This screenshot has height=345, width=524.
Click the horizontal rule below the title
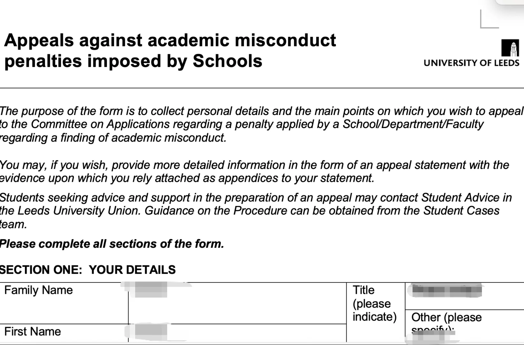pyautogui.click(x=262, y=88)
